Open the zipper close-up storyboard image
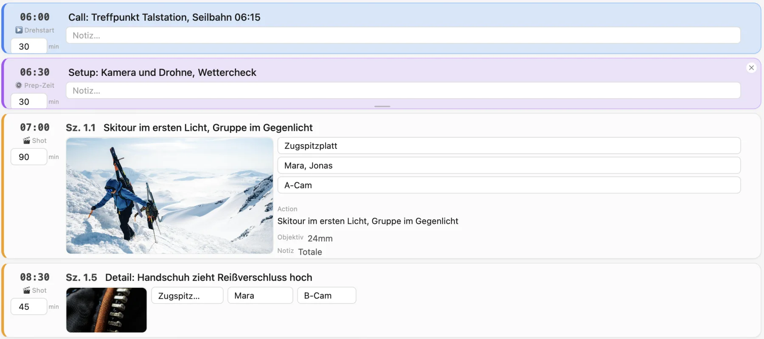The height and width of the screenshot is (339, 764). (x=107, y=310)
